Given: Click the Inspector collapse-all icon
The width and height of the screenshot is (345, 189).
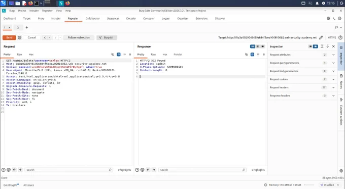Looking at the screenshot, I should pyautogui.click(x=328, y=46).
